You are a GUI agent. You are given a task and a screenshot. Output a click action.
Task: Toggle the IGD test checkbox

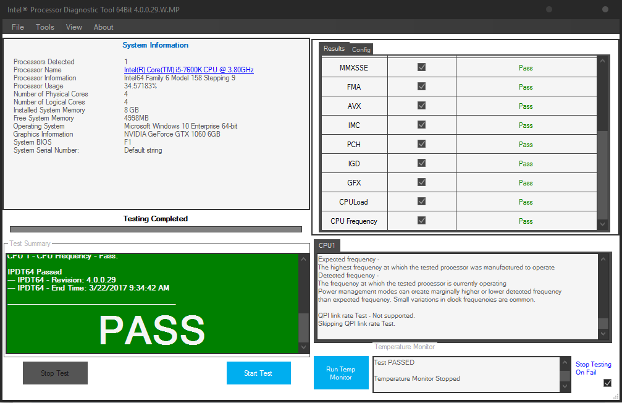[x=422, y=163]
